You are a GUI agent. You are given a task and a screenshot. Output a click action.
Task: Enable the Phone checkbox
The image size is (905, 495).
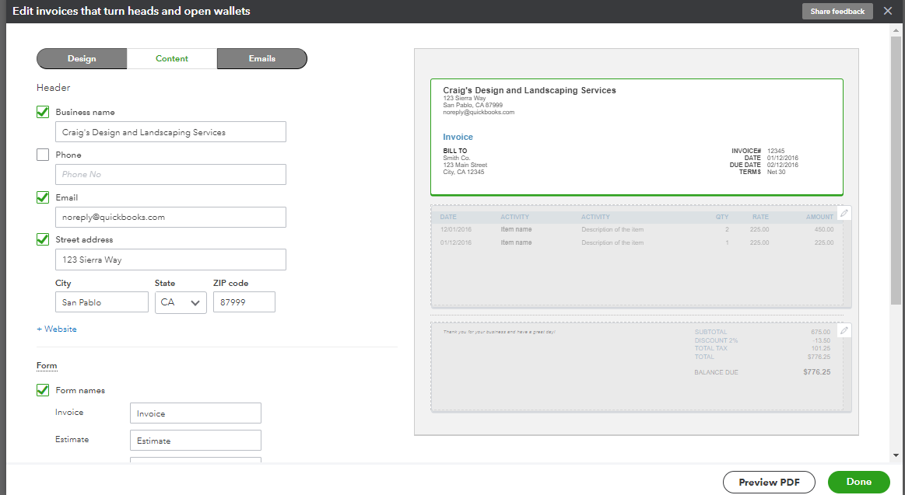coord(43,155)
